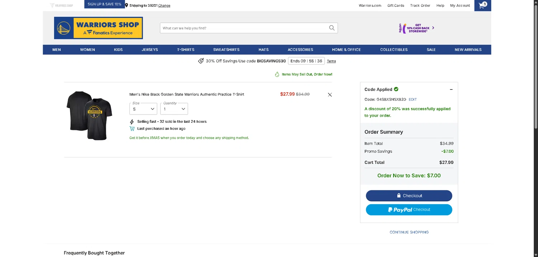
Task: Click the product title T-Shirt link
Action: click(x=187, y=94)
